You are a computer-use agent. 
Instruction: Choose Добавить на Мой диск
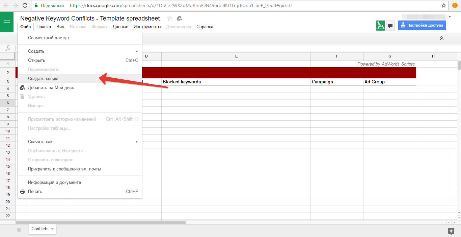(x=51, y=88)
